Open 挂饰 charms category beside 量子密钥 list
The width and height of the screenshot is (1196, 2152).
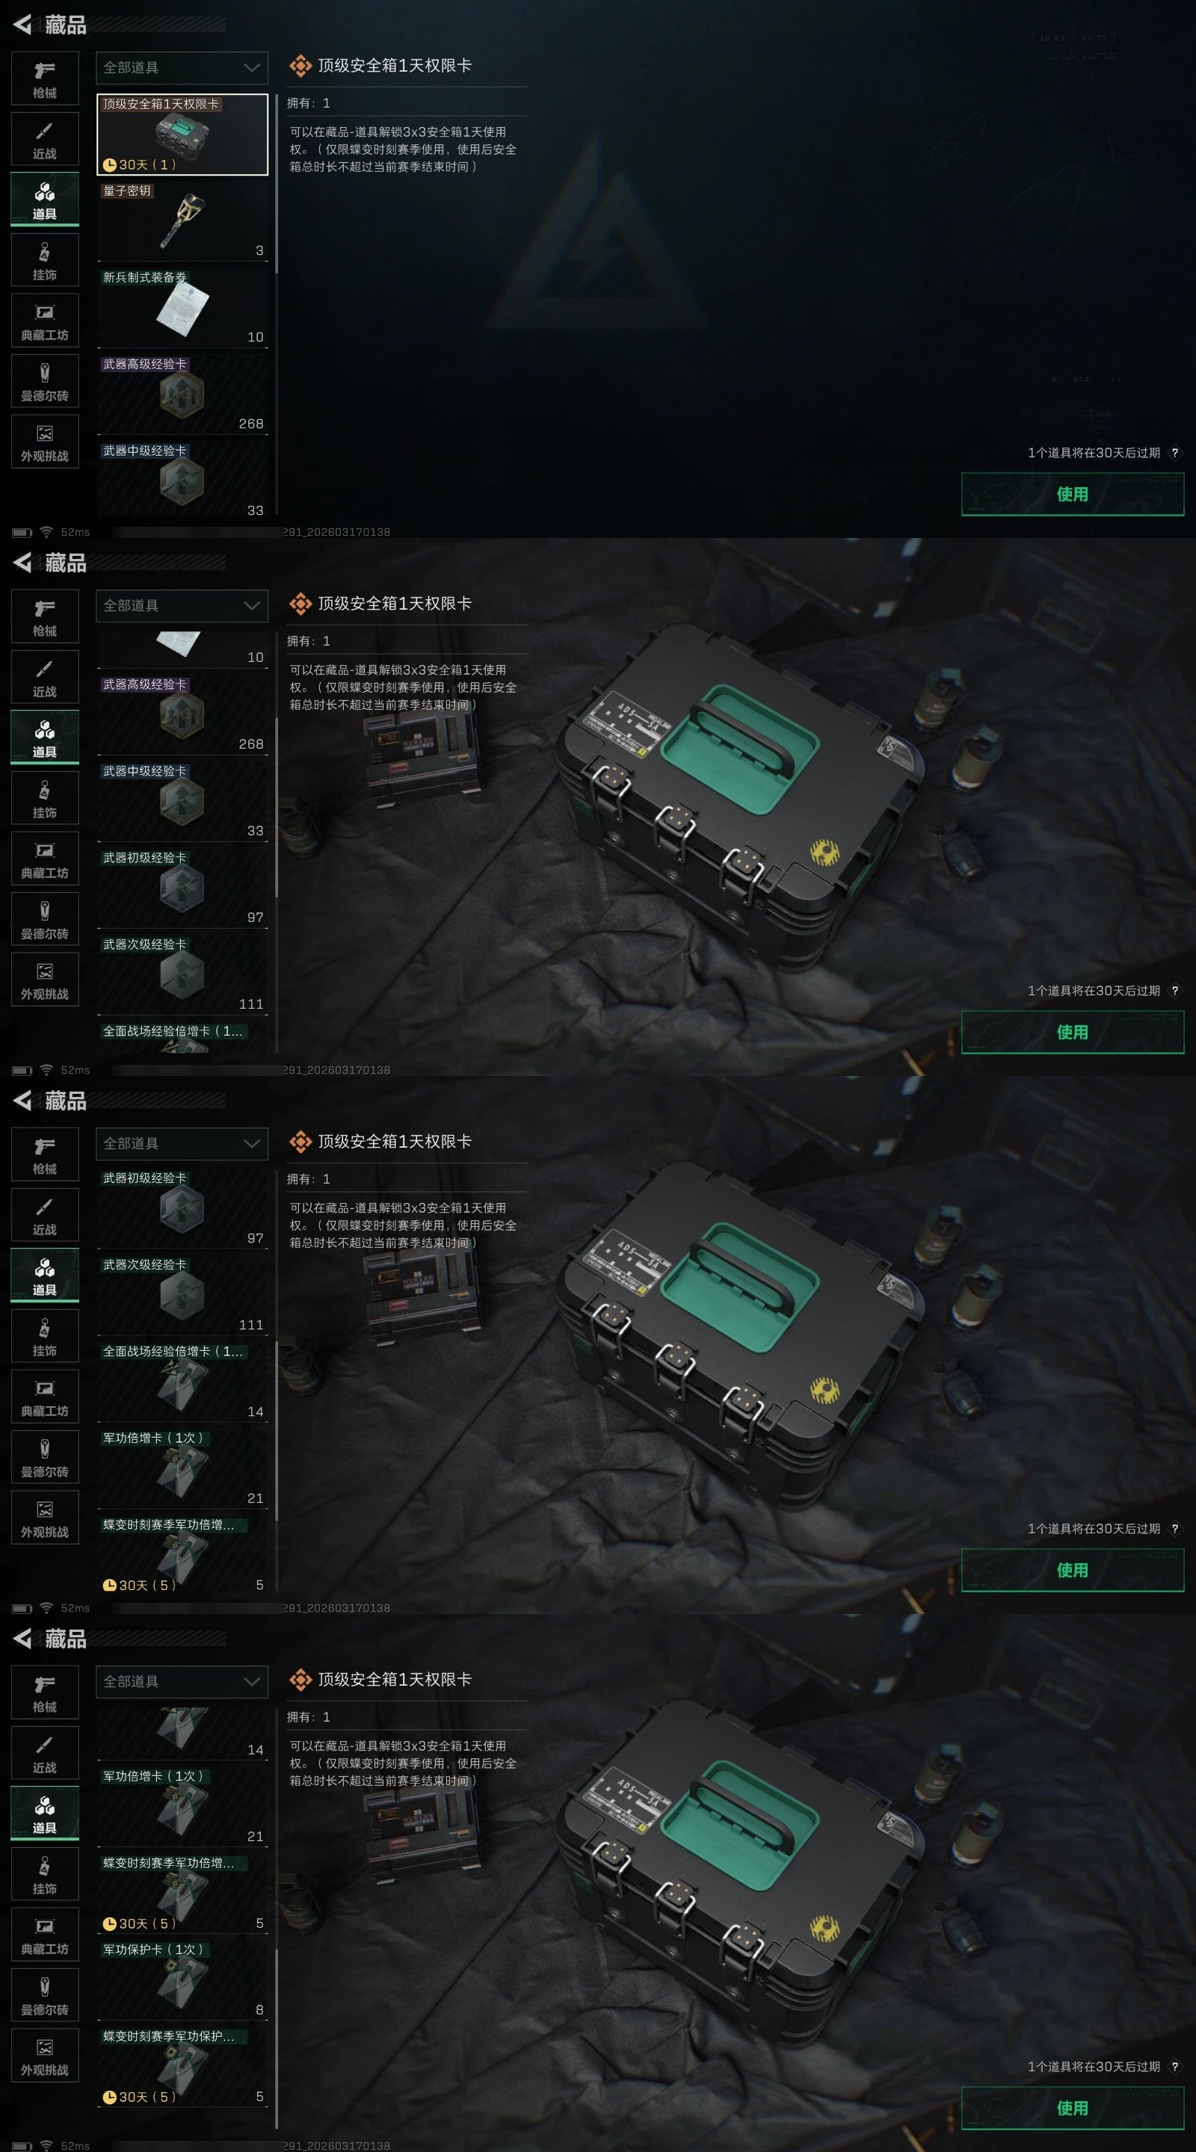(45, 261)
